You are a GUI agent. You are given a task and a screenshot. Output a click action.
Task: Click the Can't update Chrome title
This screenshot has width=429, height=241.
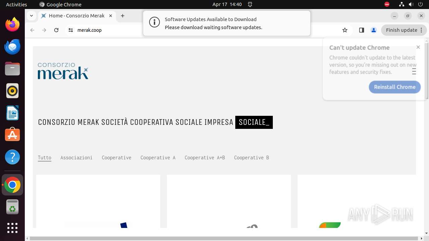pyautogui.click(x=359, y=48)
